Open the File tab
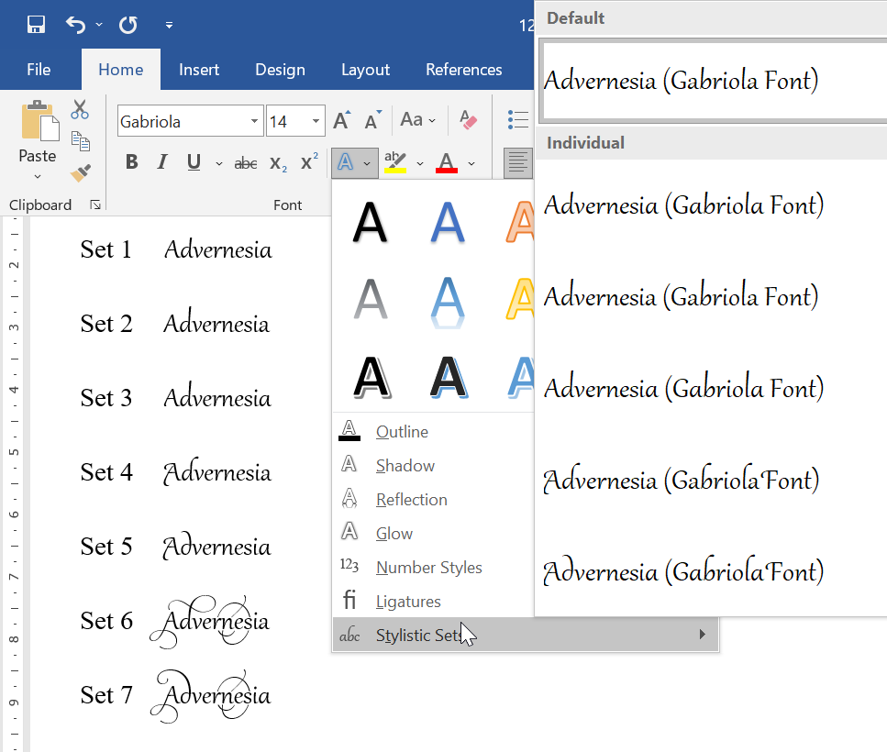 39,70
